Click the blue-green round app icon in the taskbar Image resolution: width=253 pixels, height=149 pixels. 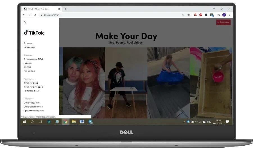point(49,122)
